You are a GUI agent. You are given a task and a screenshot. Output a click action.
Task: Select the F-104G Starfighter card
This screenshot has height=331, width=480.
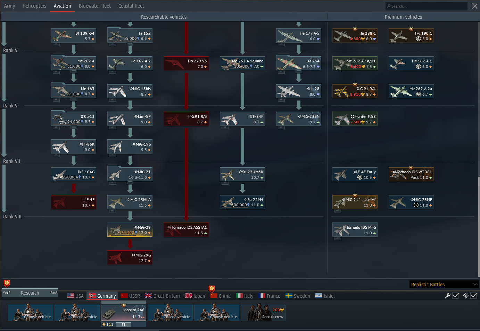pyautogui.click(x=74, y=174)
